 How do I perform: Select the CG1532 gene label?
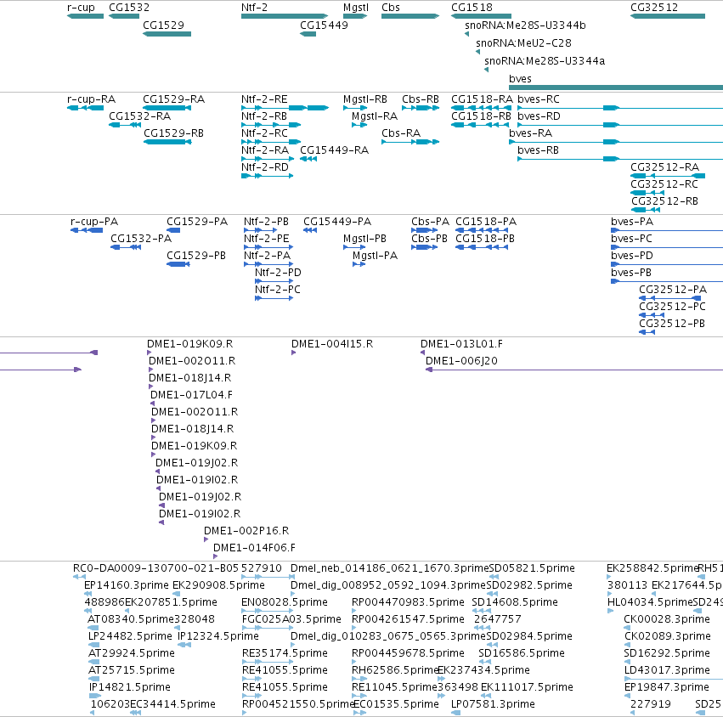click(x=129, y=8)
